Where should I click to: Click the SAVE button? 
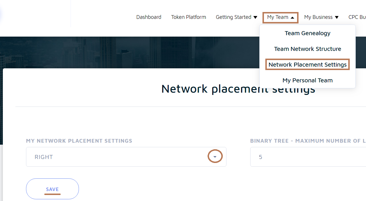point(52,189)
